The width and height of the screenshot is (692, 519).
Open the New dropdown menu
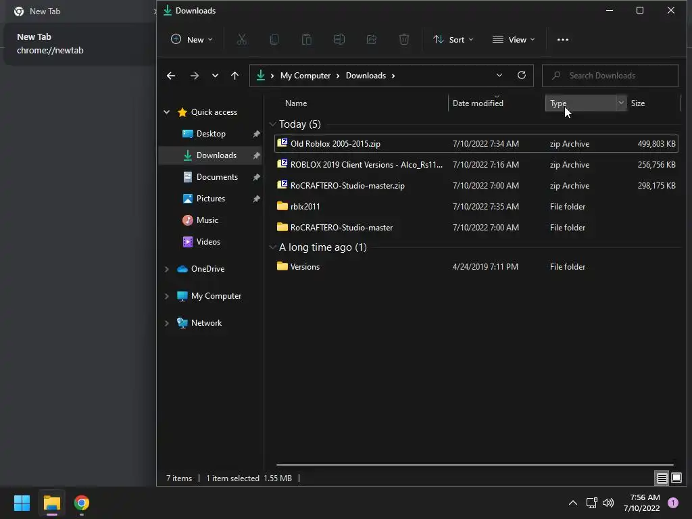pos(191,40)
